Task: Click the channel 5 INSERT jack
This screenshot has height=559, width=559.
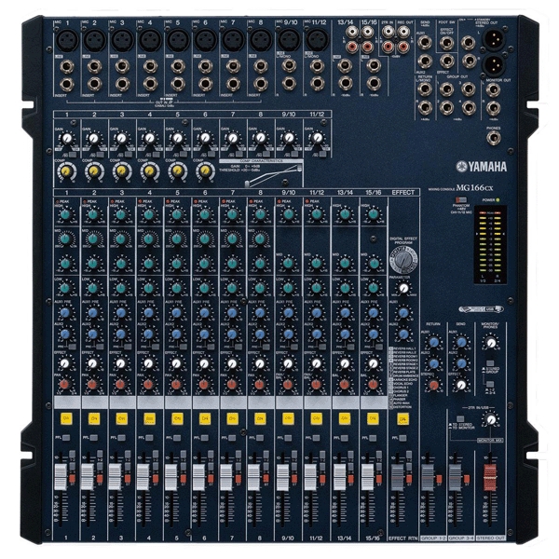Action: (178, 84)
